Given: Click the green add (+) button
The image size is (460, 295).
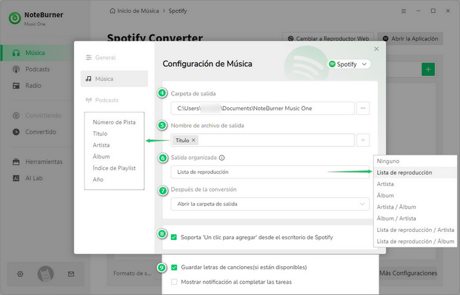Looking at the screenshot, I should (428, 69).
